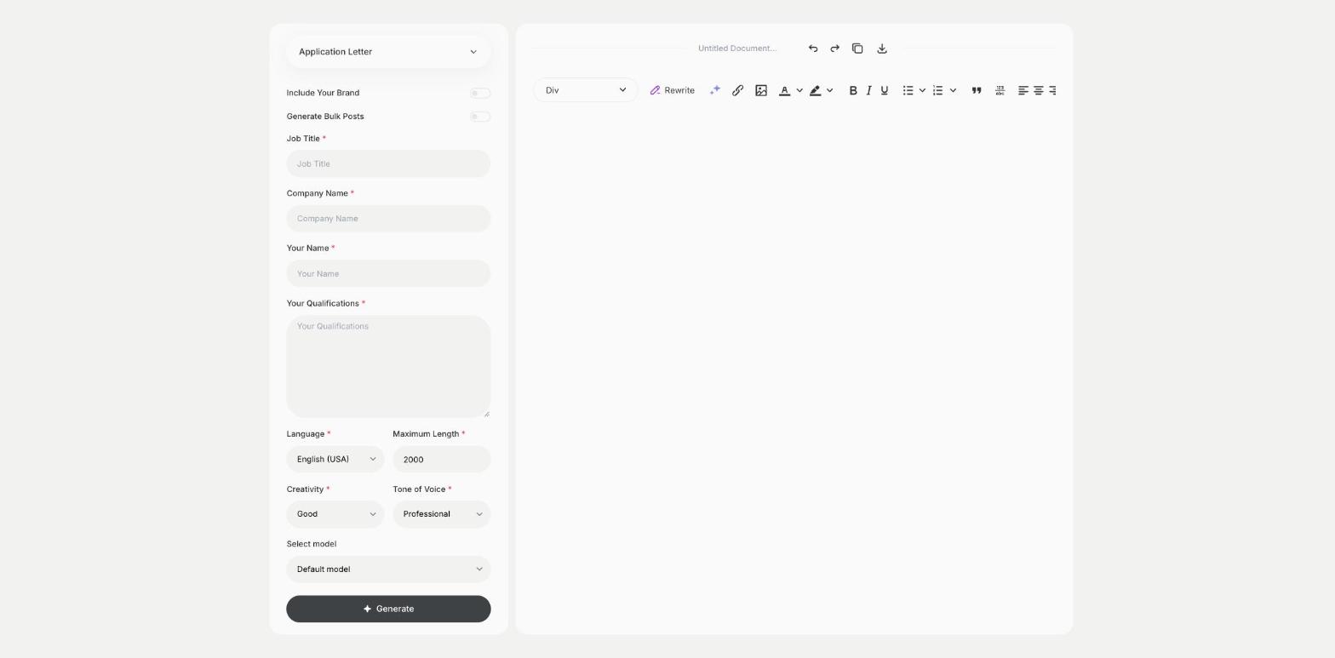Open the Div block format dropdown
1335x658 pixels.
[586, 90]
